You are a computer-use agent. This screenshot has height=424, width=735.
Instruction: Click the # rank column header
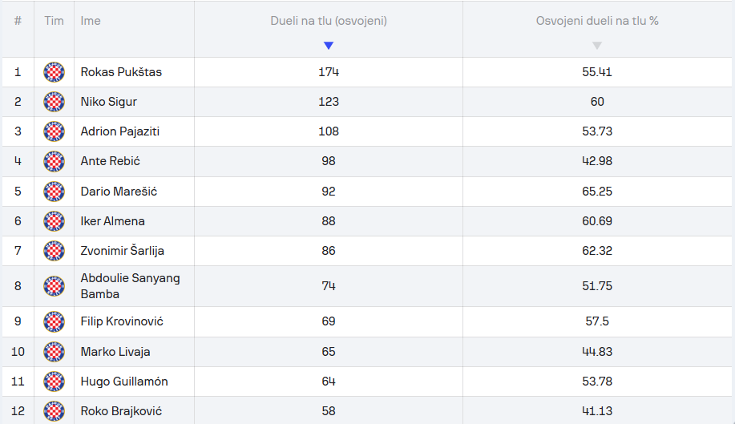[18, 21]
